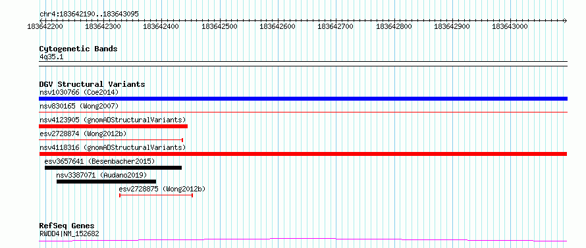Click the black esv3657641 variant bar

(113, 168)
